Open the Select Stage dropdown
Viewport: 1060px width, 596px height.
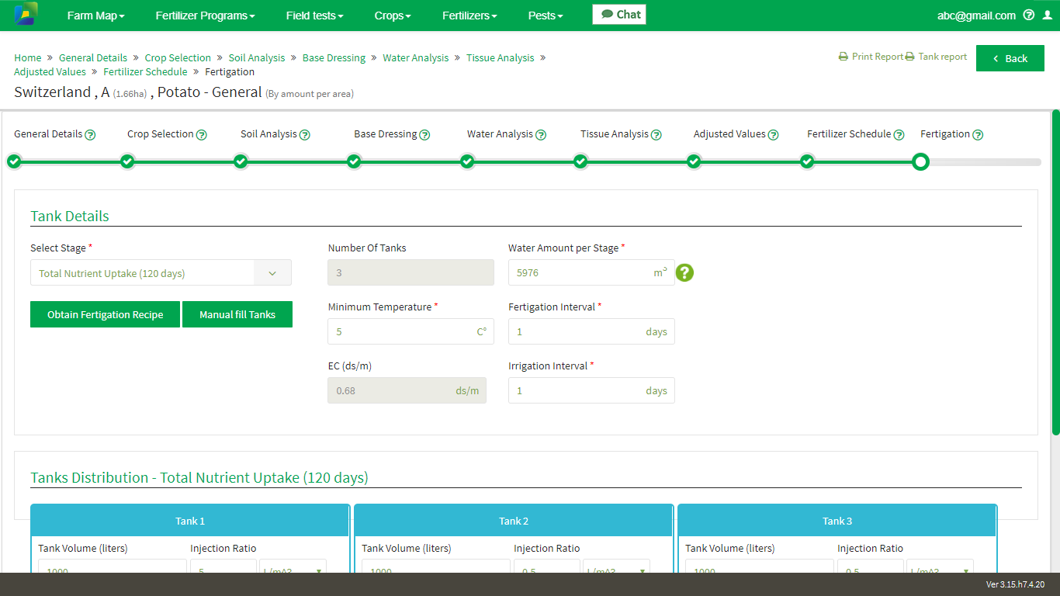[161, 273]
